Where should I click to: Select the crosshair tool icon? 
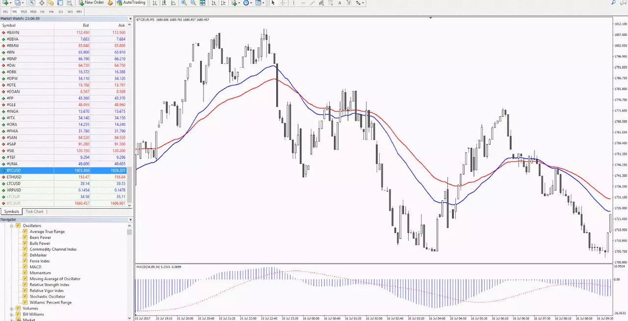283,2
